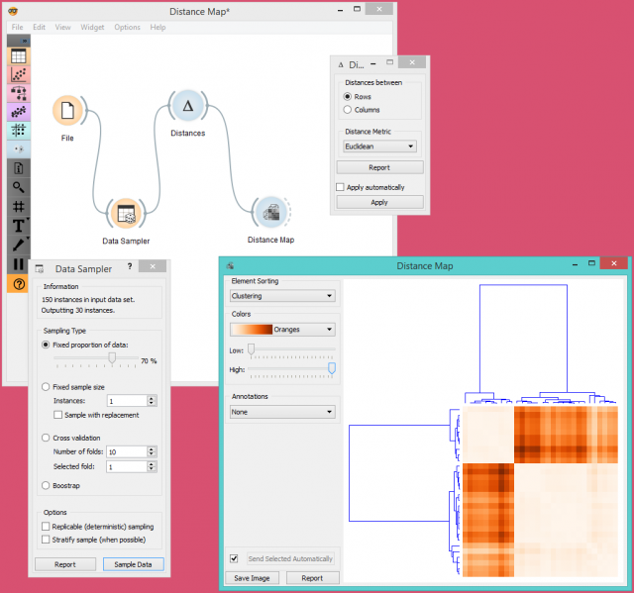Expand the Element Sorting Clustering dropdown

(x=282, y=295)
